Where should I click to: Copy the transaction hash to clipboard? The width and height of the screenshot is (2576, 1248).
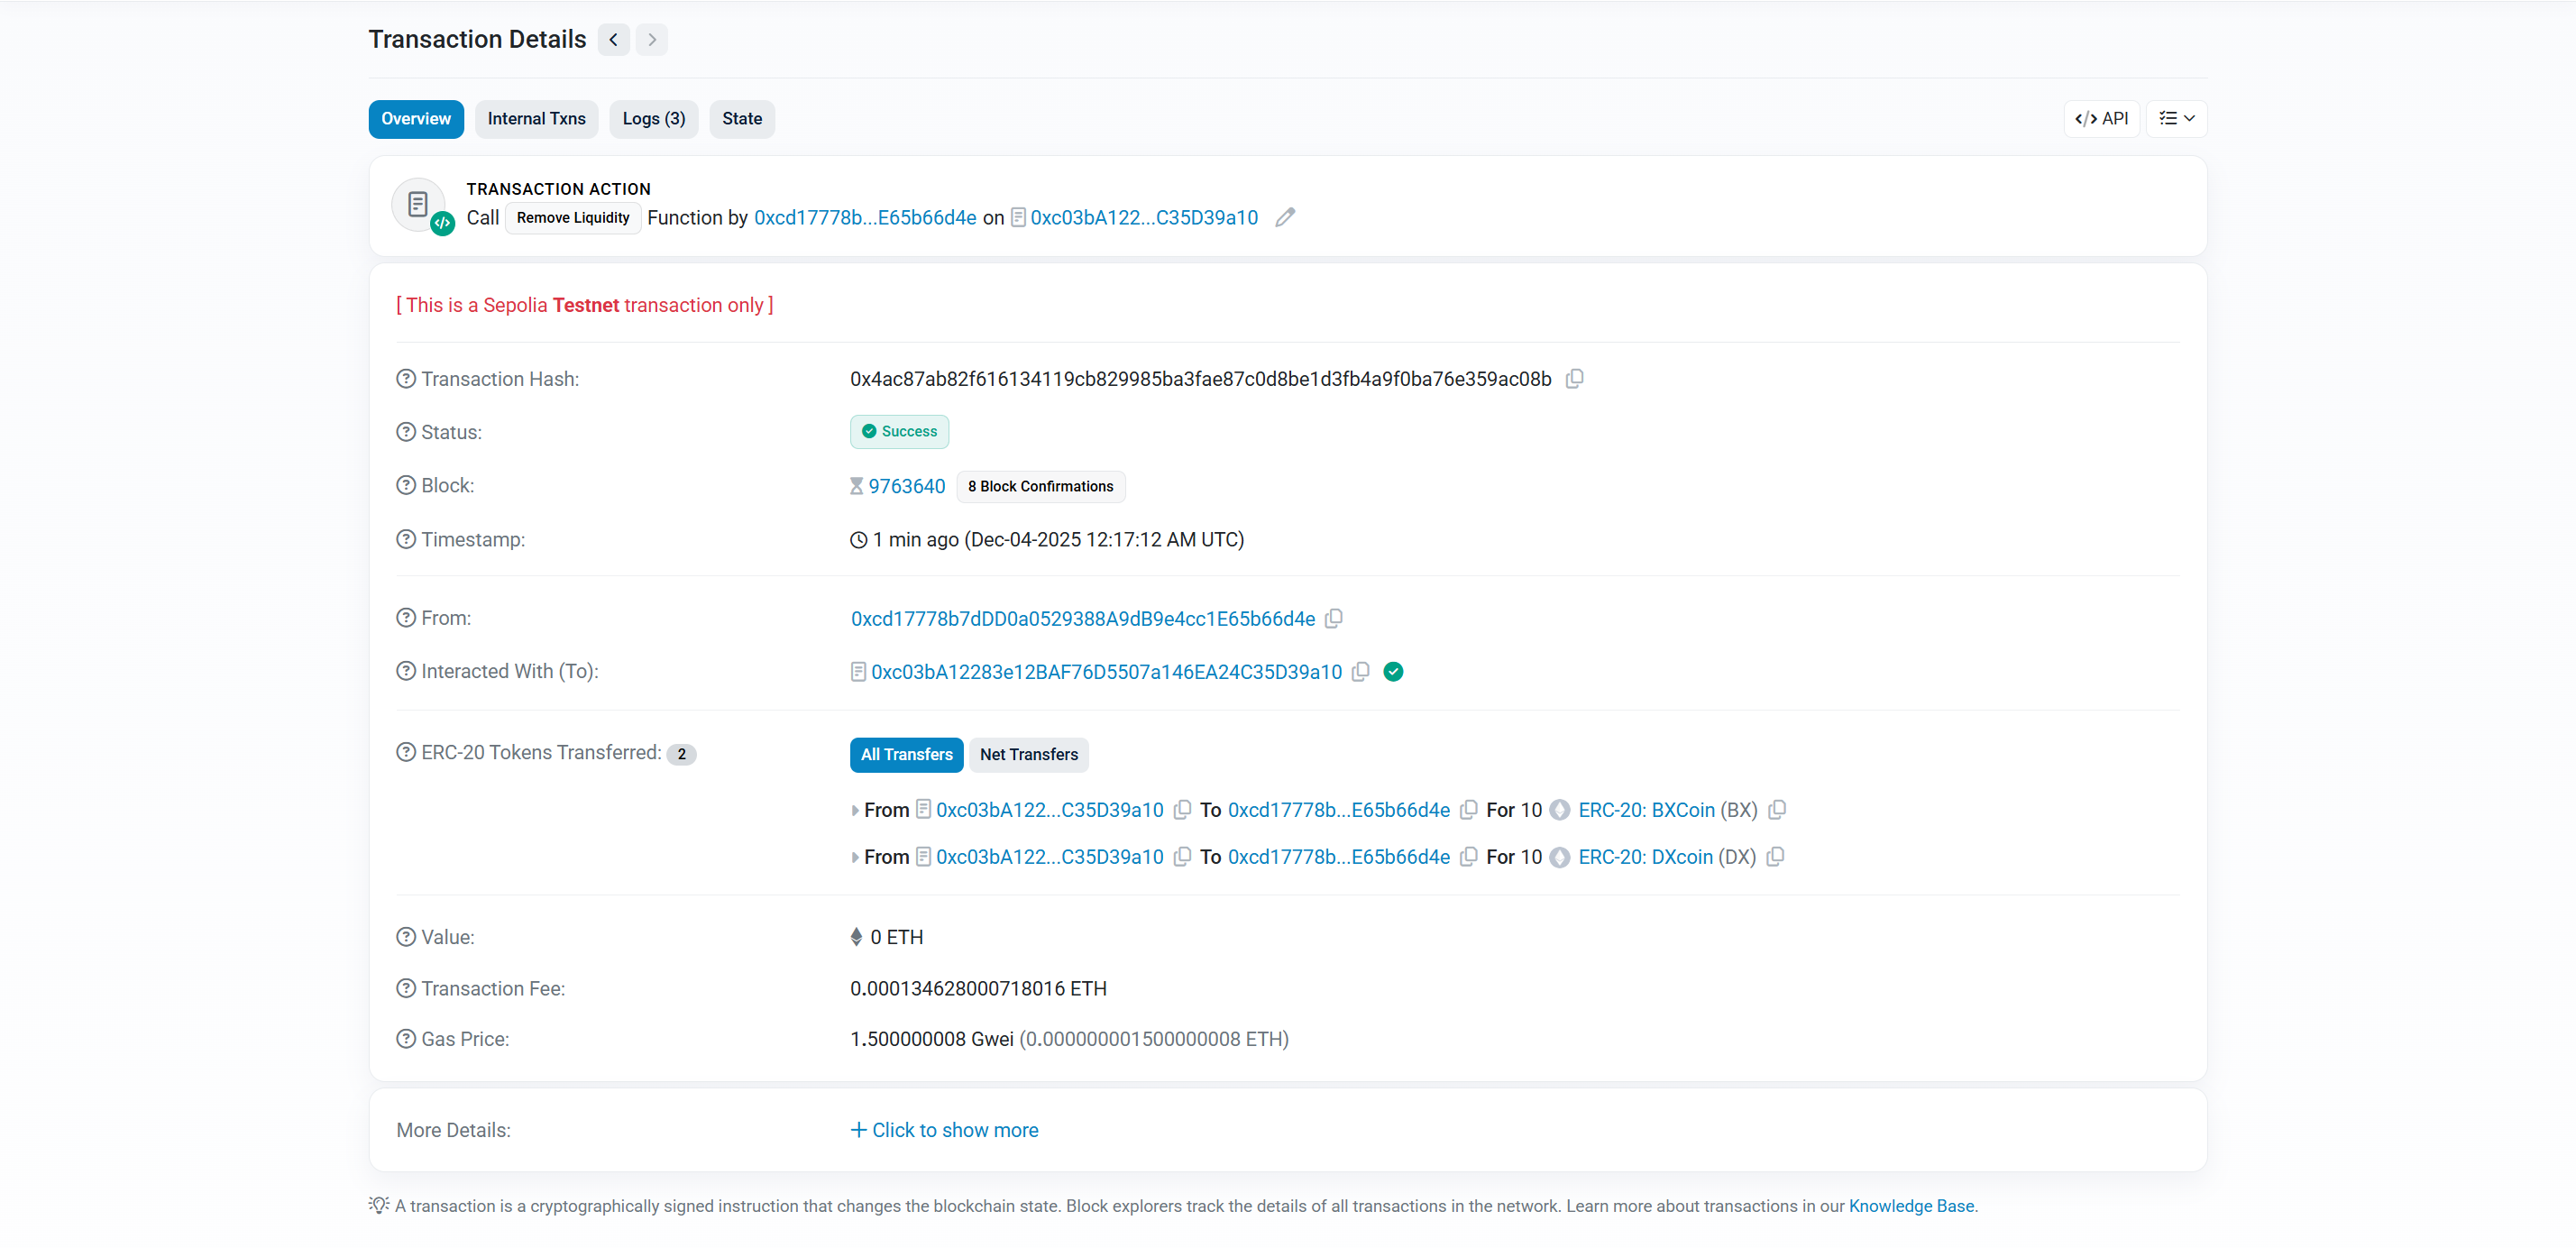pos(1574,378)
